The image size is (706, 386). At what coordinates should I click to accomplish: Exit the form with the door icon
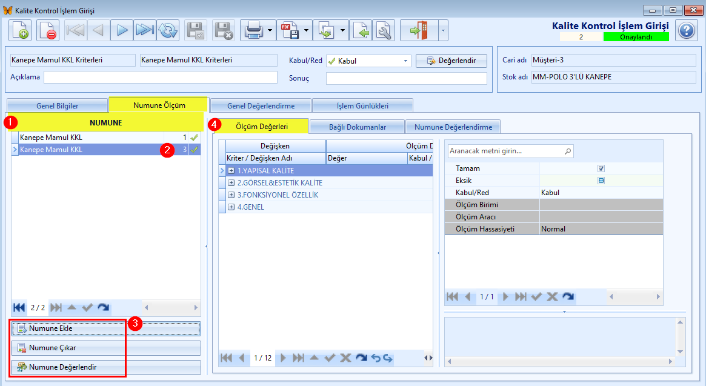click(x=419, y=31)
